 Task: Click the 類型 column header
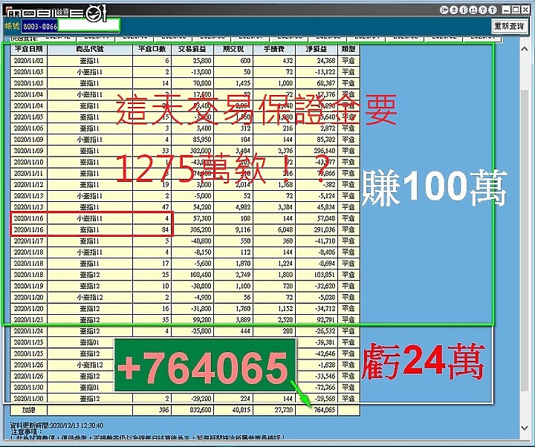point(348,49)
